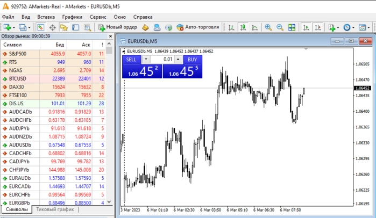376x218 pixels.
Task: Click the Templates icon
Action: point(362,27)
